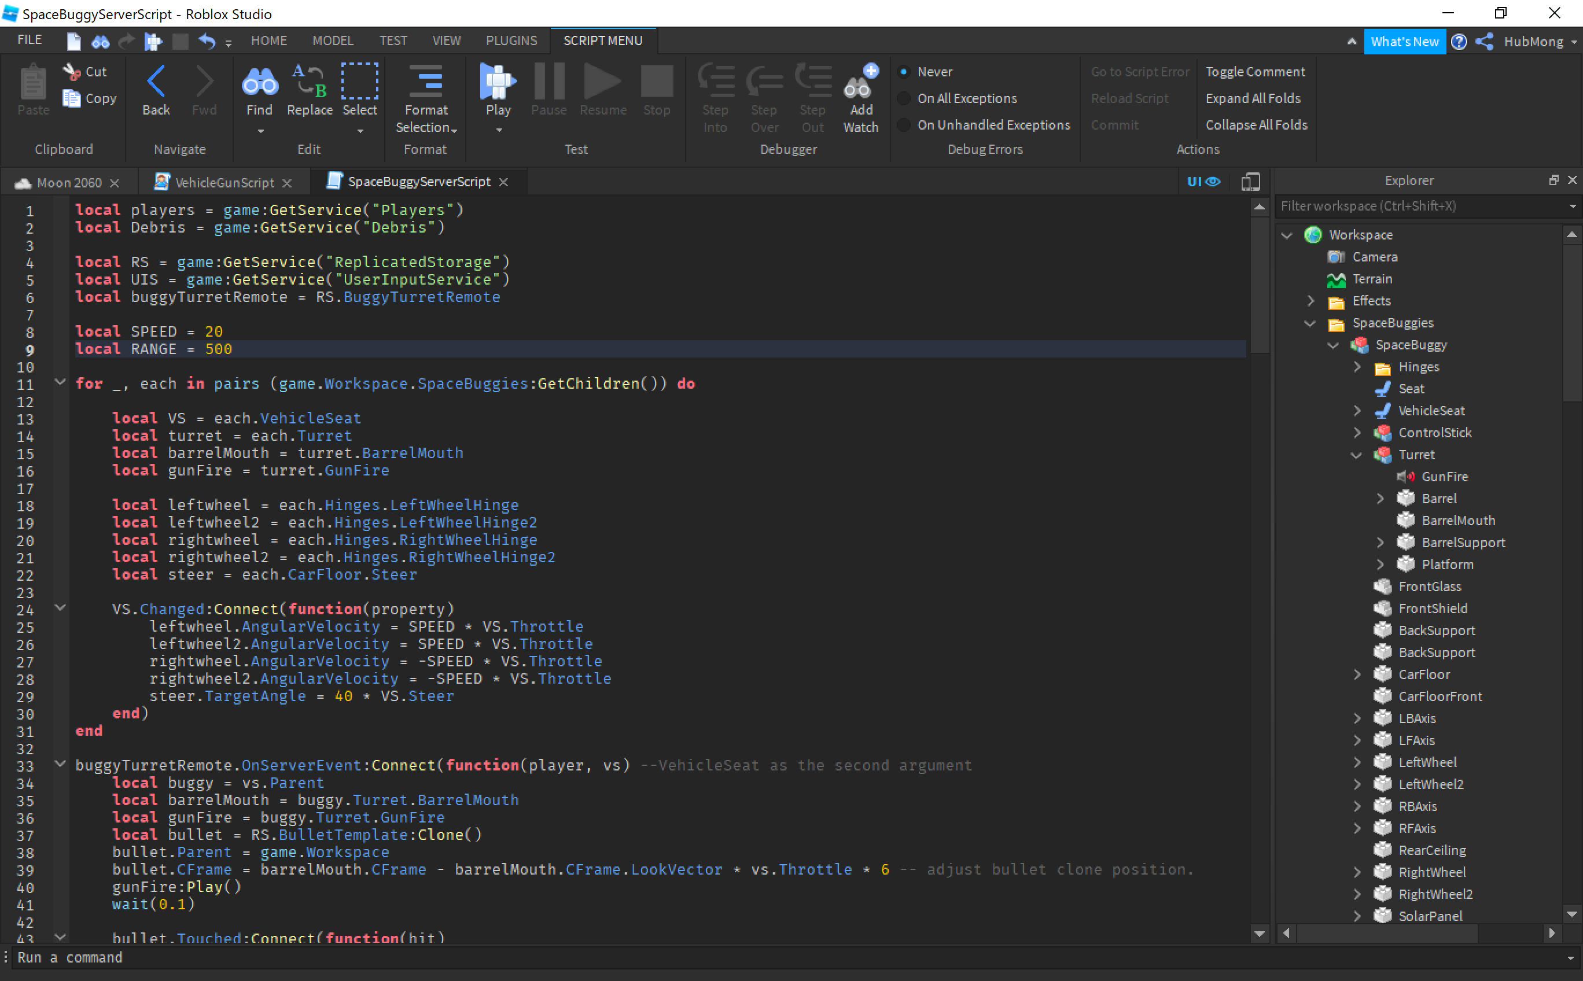Click the What's New button

[1404, 42]
